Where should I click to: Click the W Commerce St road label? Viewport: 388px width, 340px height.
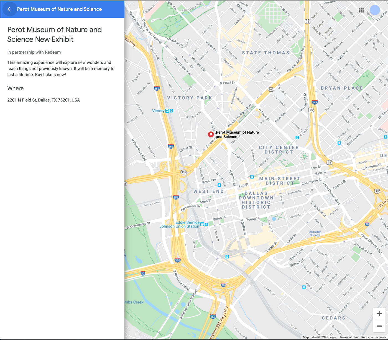138,225
